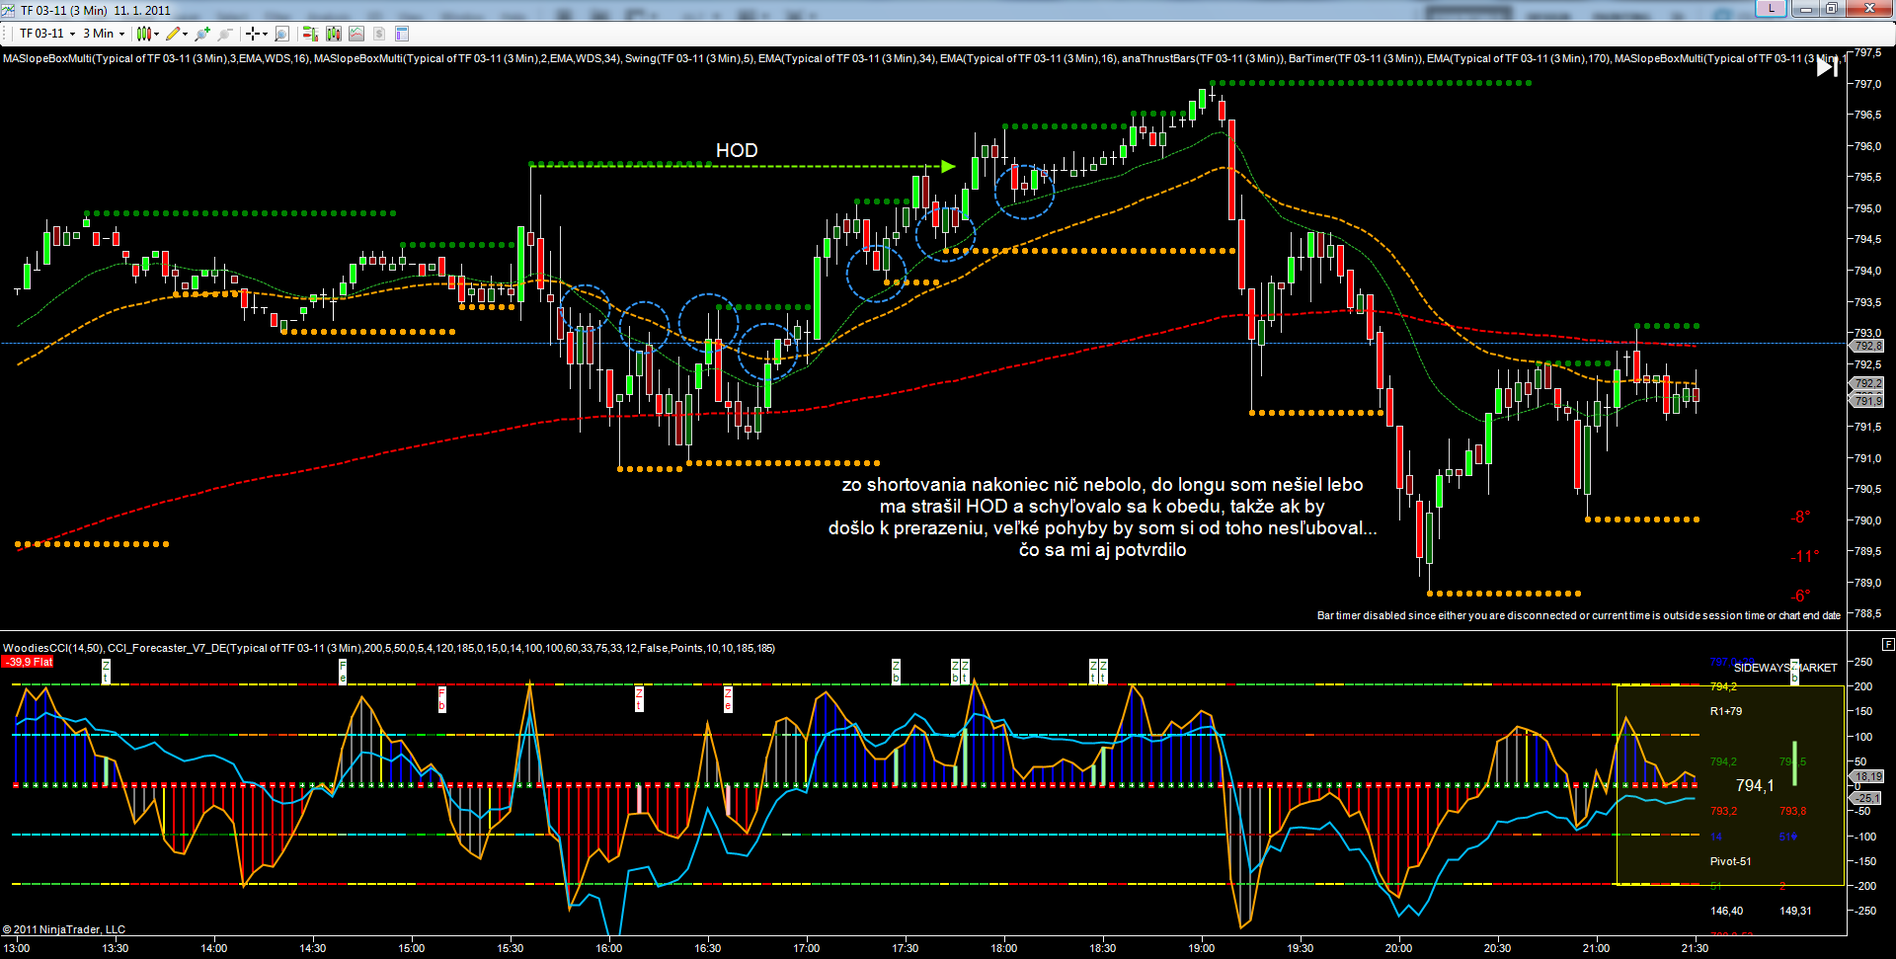Screen dimensions: 1896x959
Task: Click the 16:00 time axis label
Action: 609,948
